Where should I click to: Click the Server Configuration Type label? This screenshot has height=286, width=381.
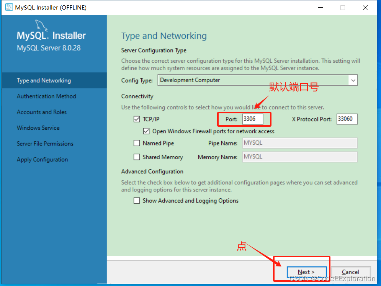[x=154, y=50]
